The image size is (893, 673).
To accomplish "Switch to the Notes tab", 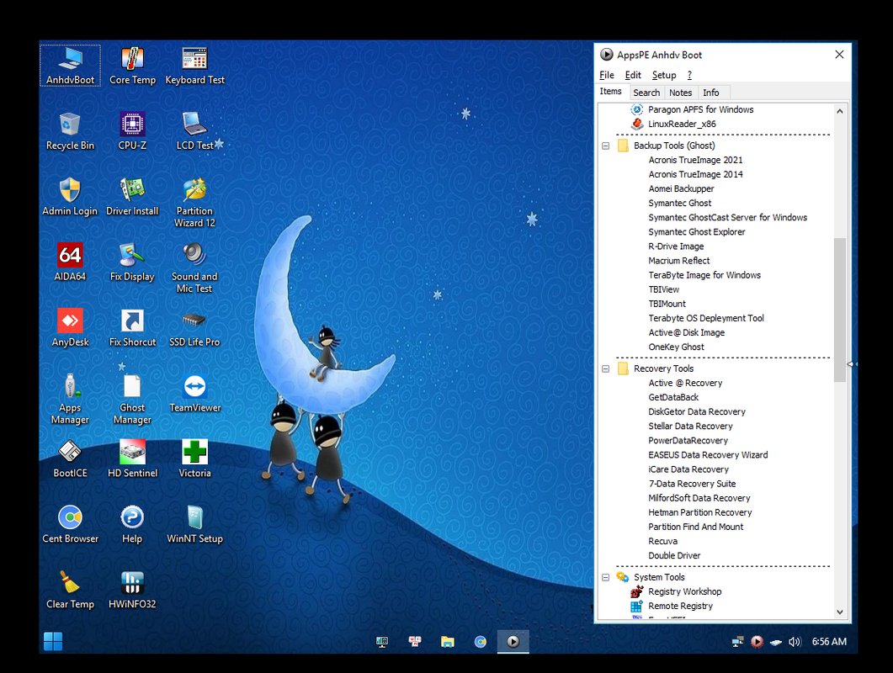I will pos(681,93).
